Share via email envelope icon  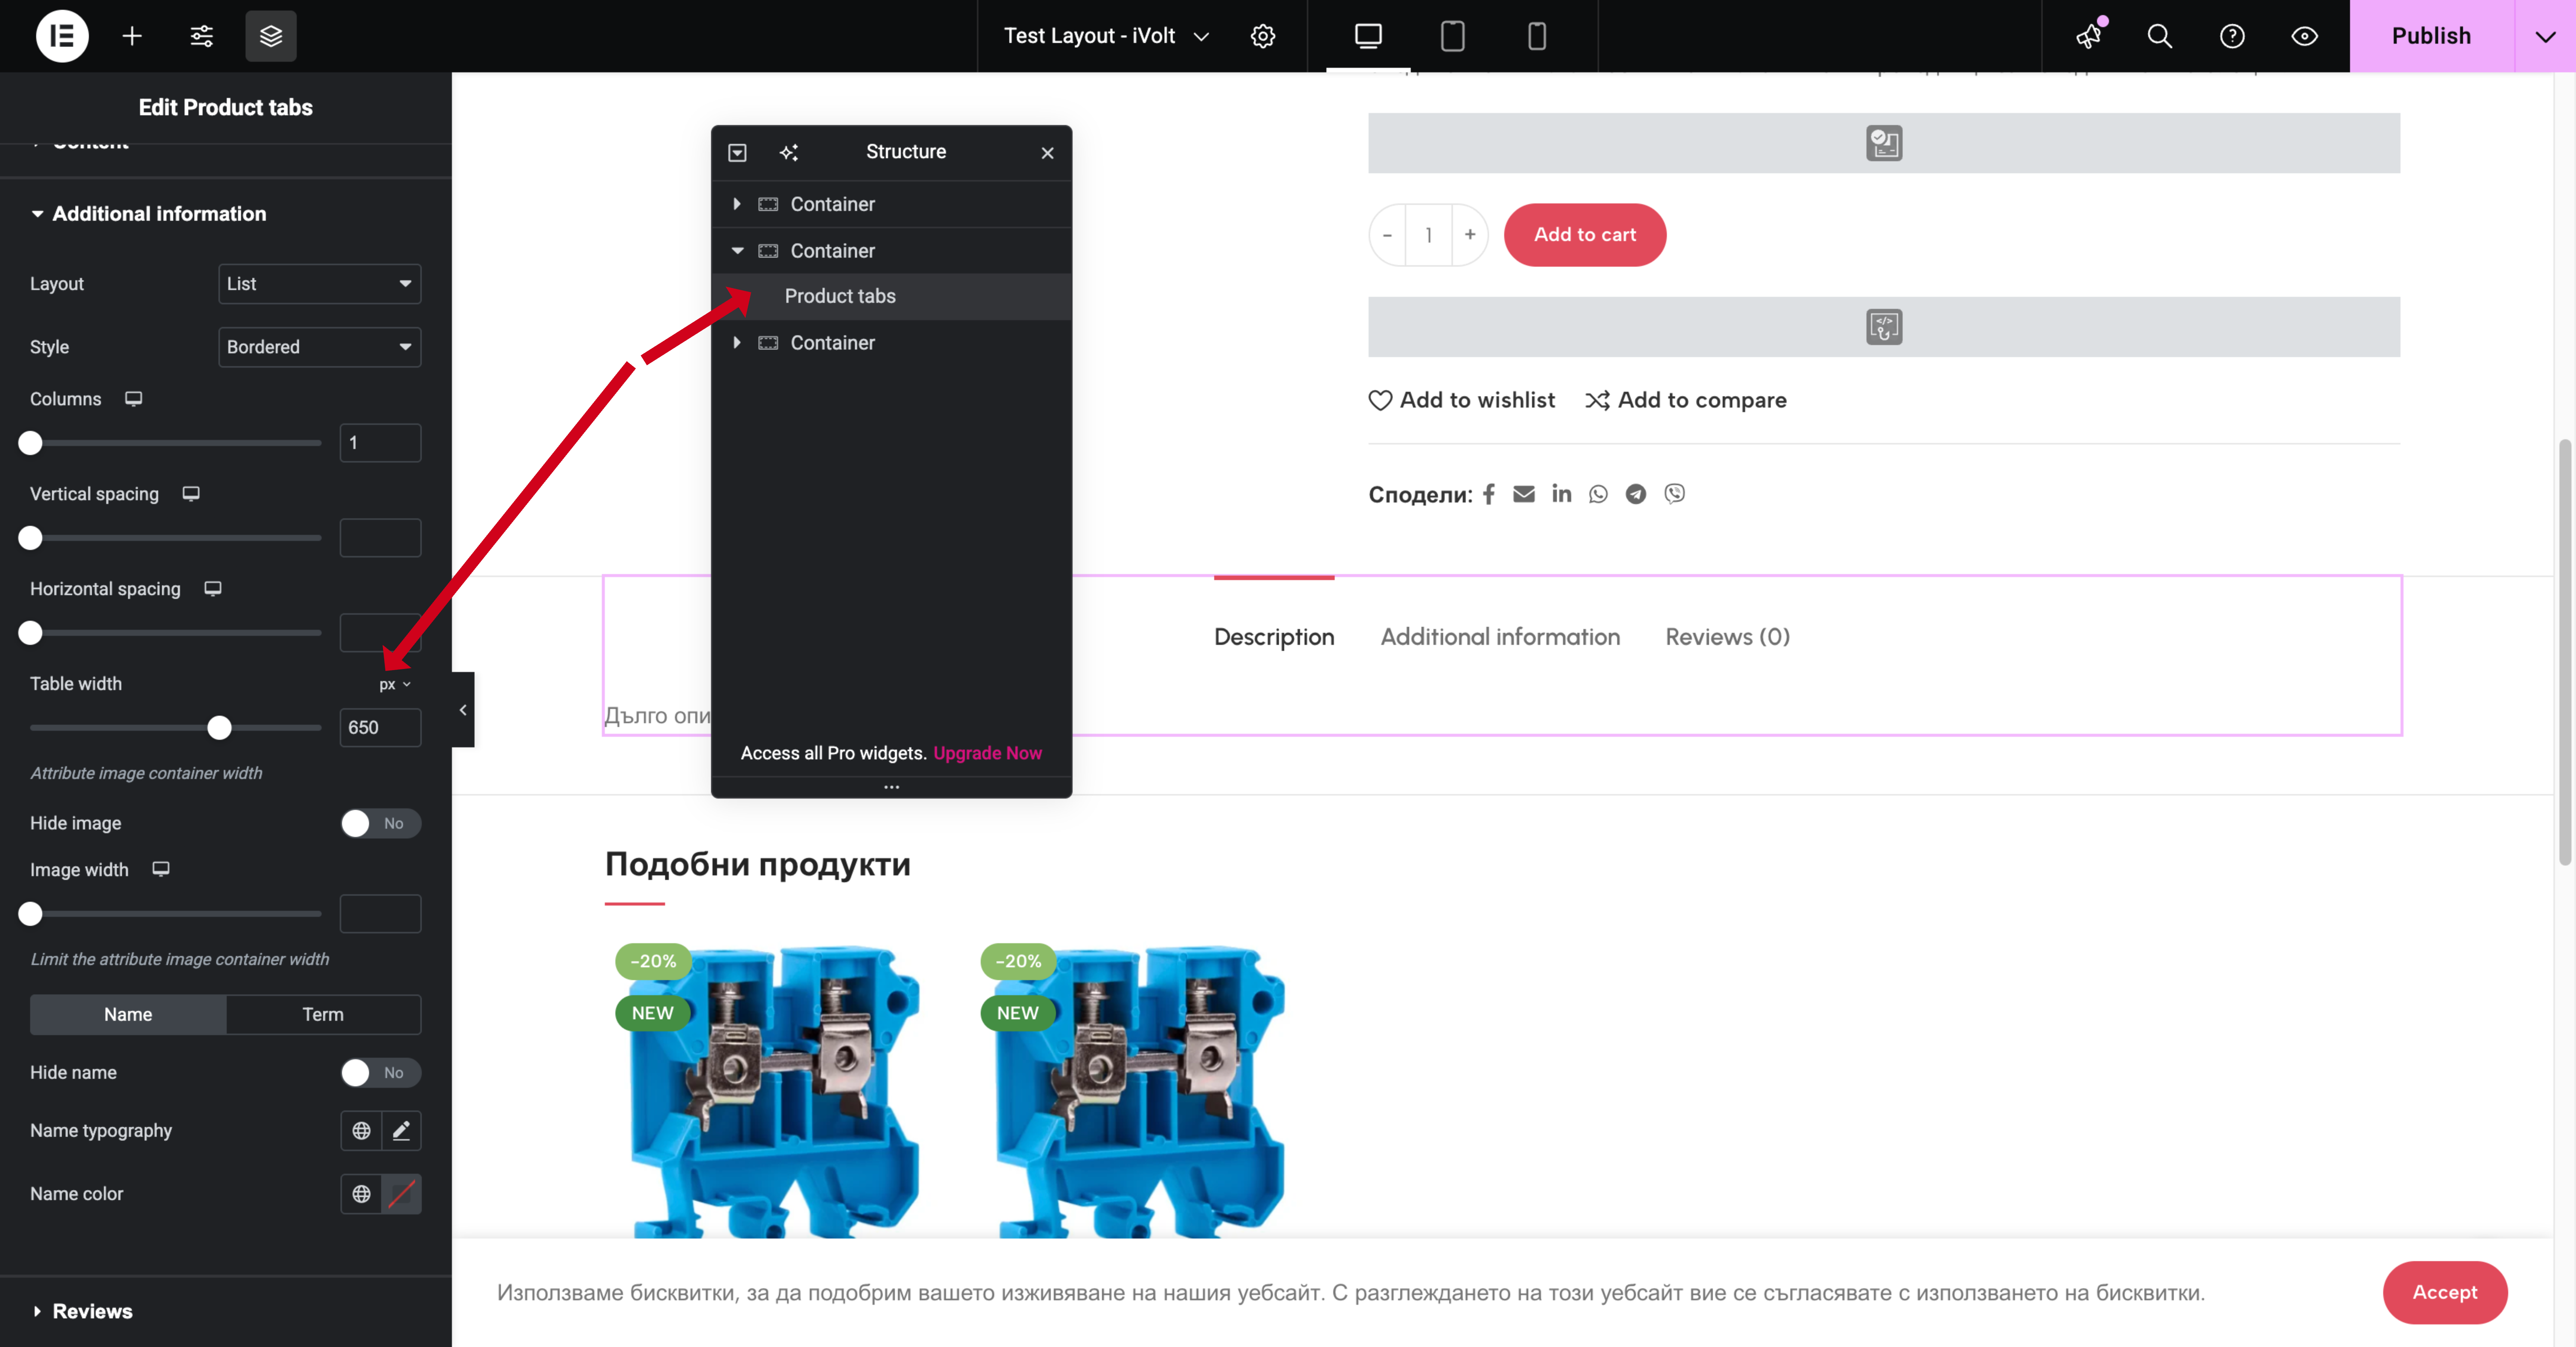coord(1524,493)
